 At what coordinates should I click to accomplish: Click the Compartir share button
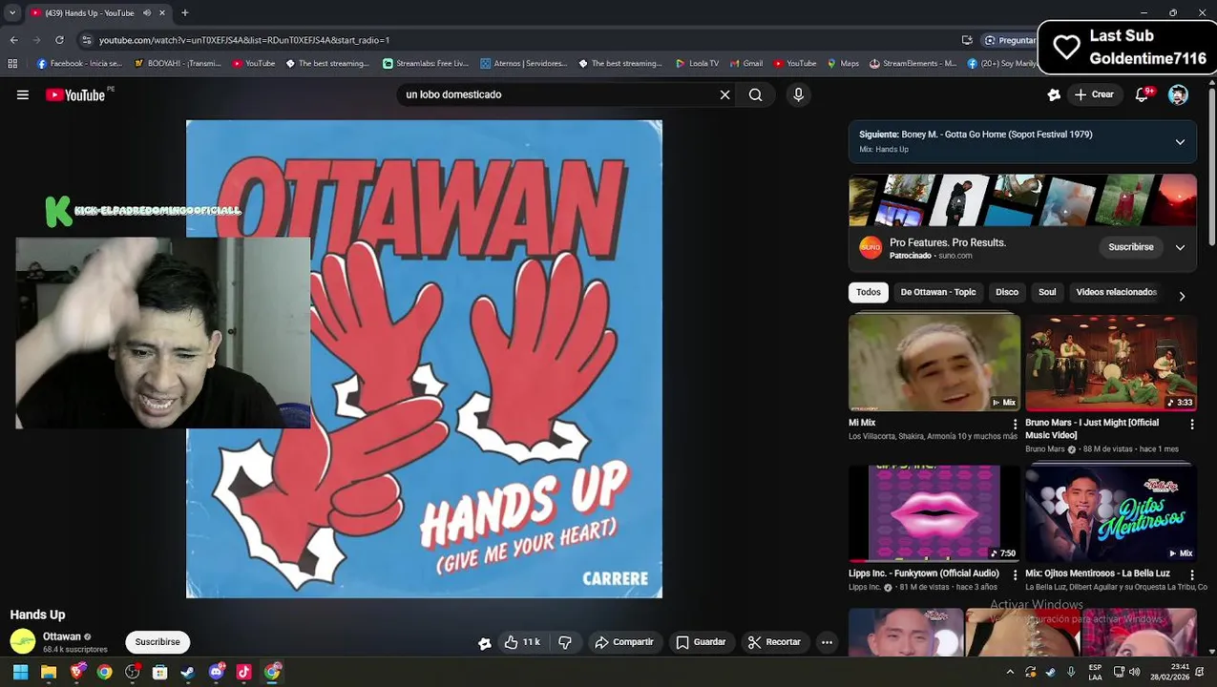(x=624, y=642)
